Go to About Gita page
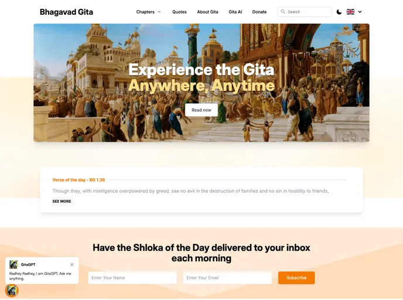This screenshot has width=403, height=300. click(207, 12)
